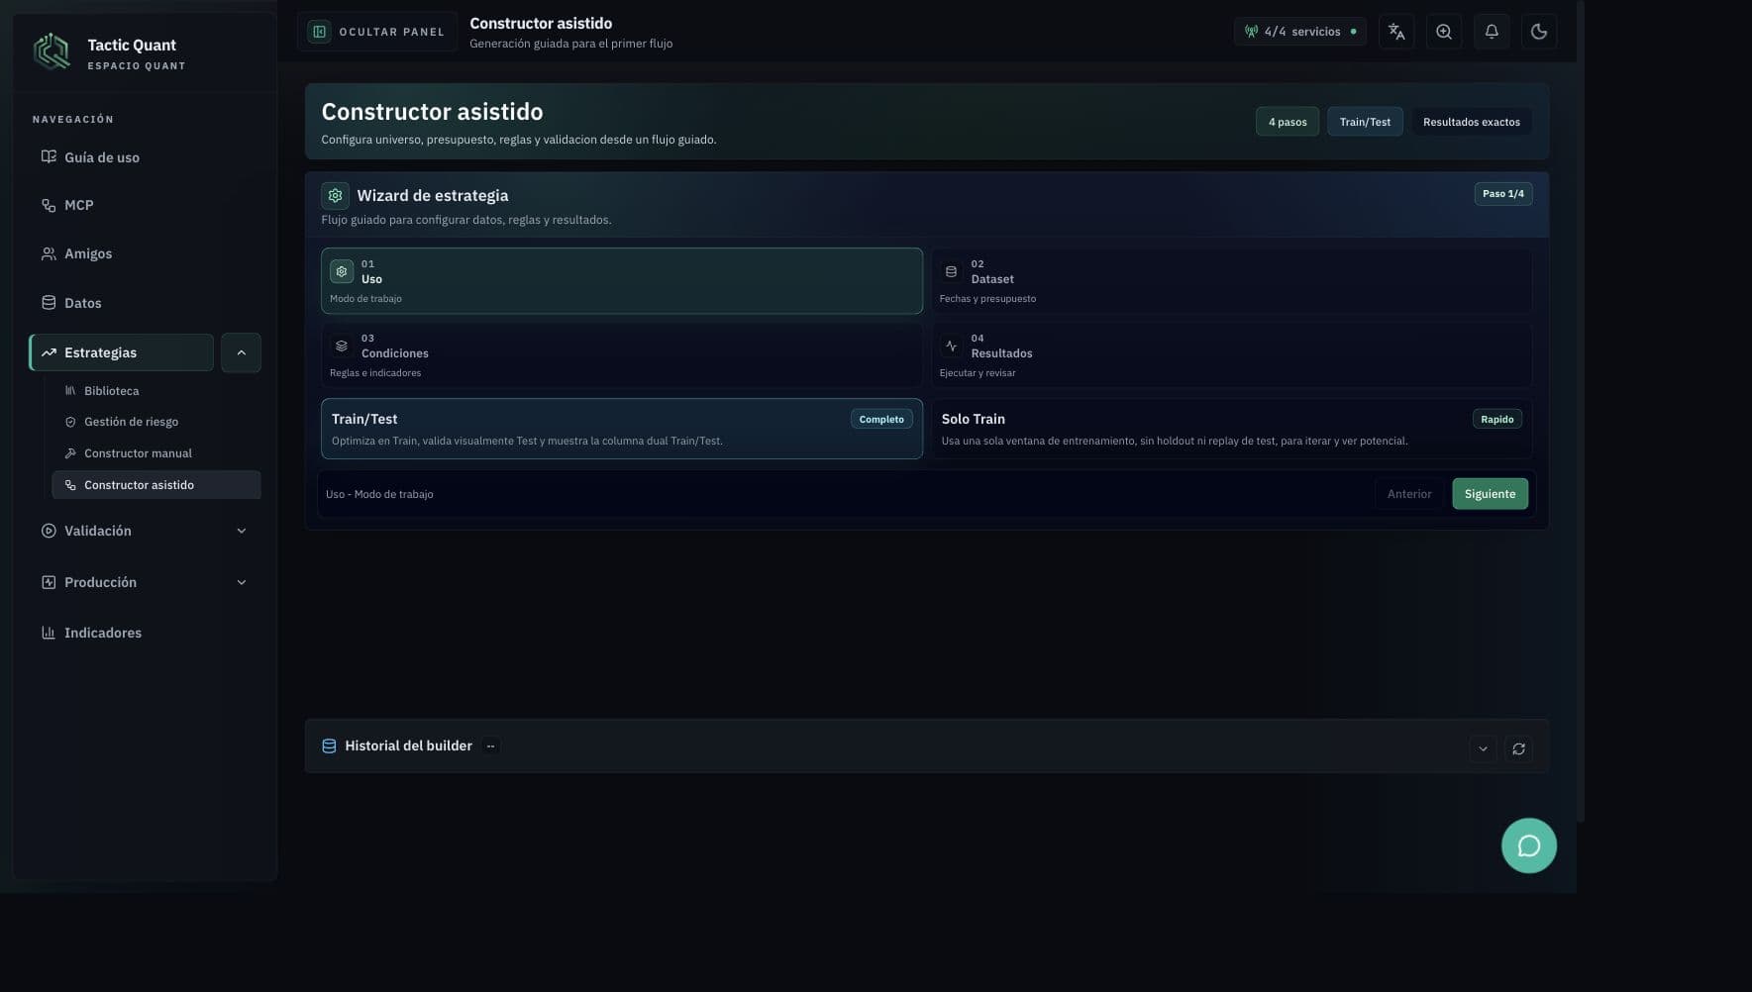Click the Resultados exactos badge

click(1471, 122)
